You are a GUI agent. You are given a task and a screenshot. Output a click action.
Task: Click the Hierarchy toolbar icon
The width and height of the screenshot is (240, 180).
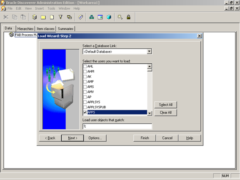coord(92,17)
